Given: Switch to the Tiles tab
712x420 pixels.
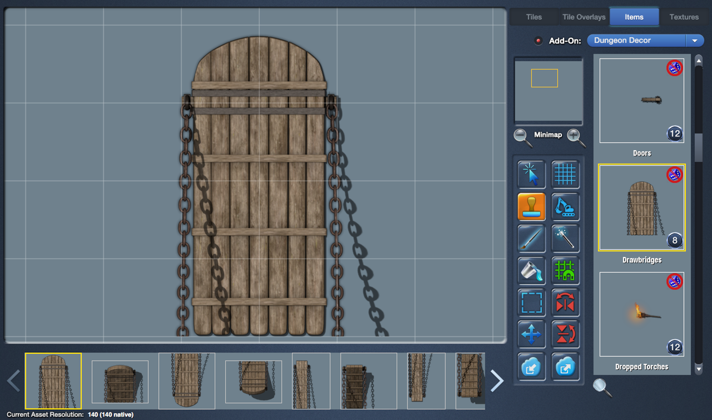Looking at the screenshot, I should (534, 17).
